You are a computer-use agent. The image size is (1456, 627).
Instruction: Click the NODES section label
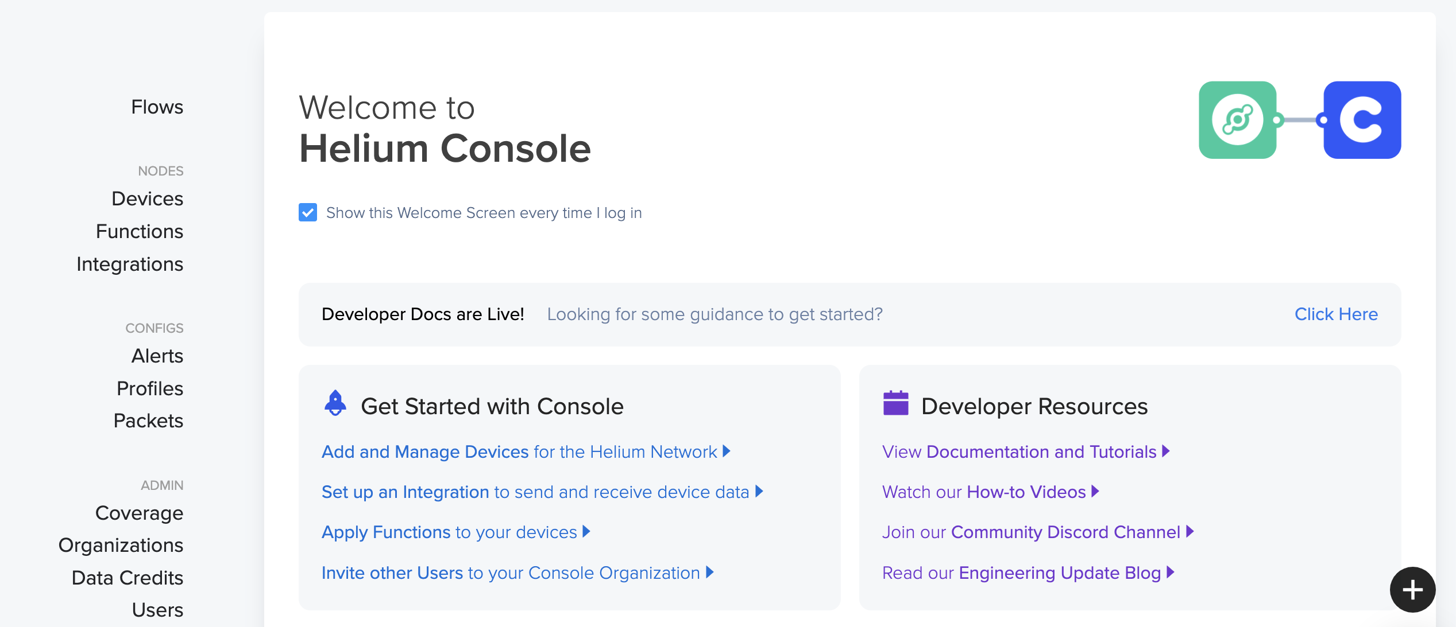[161, 171]
